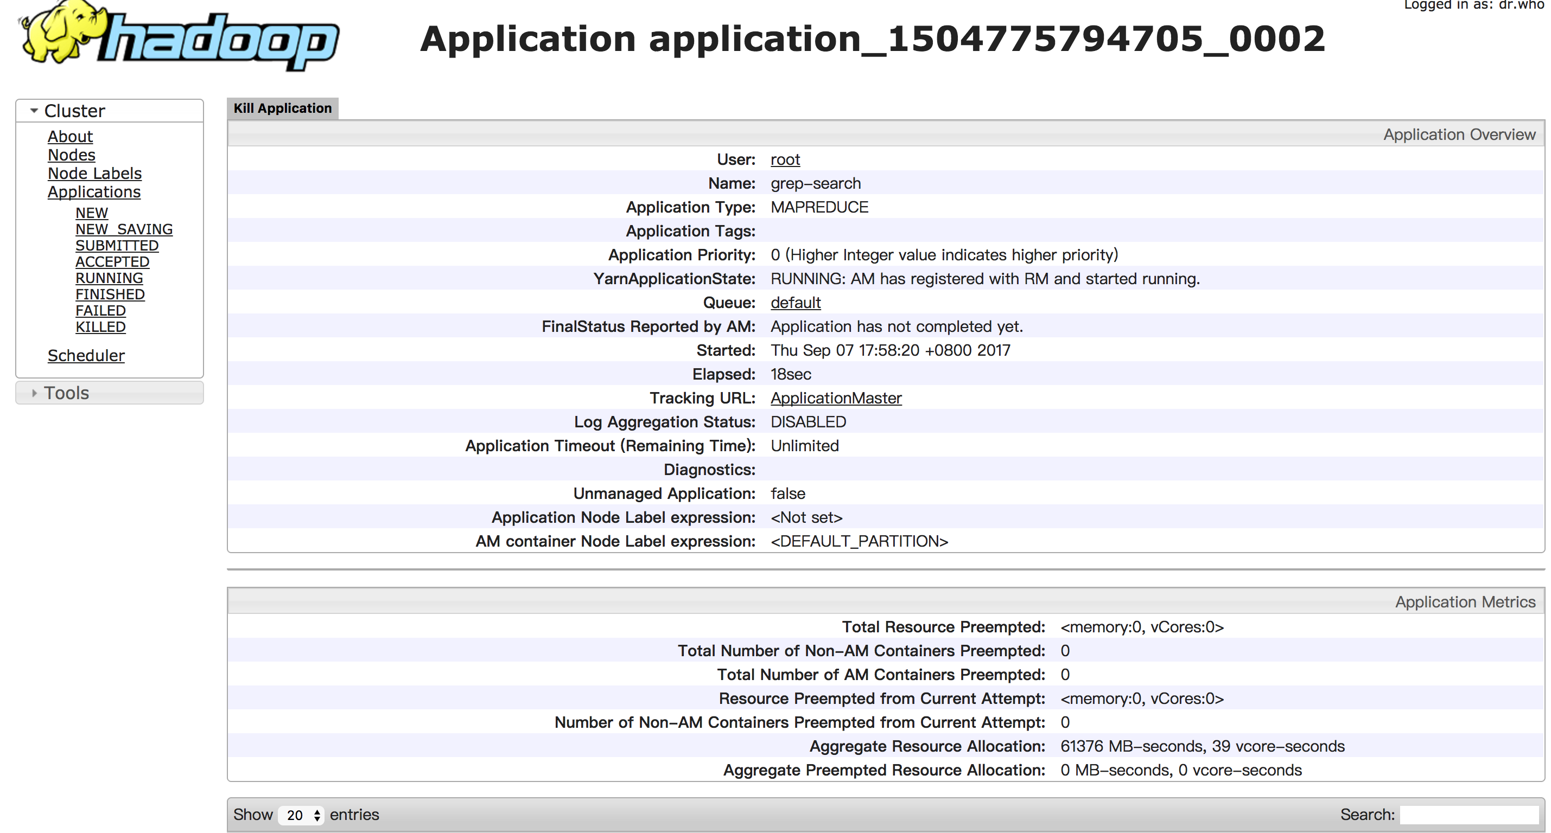Open the Applications list link

click(x=94, y=192)
